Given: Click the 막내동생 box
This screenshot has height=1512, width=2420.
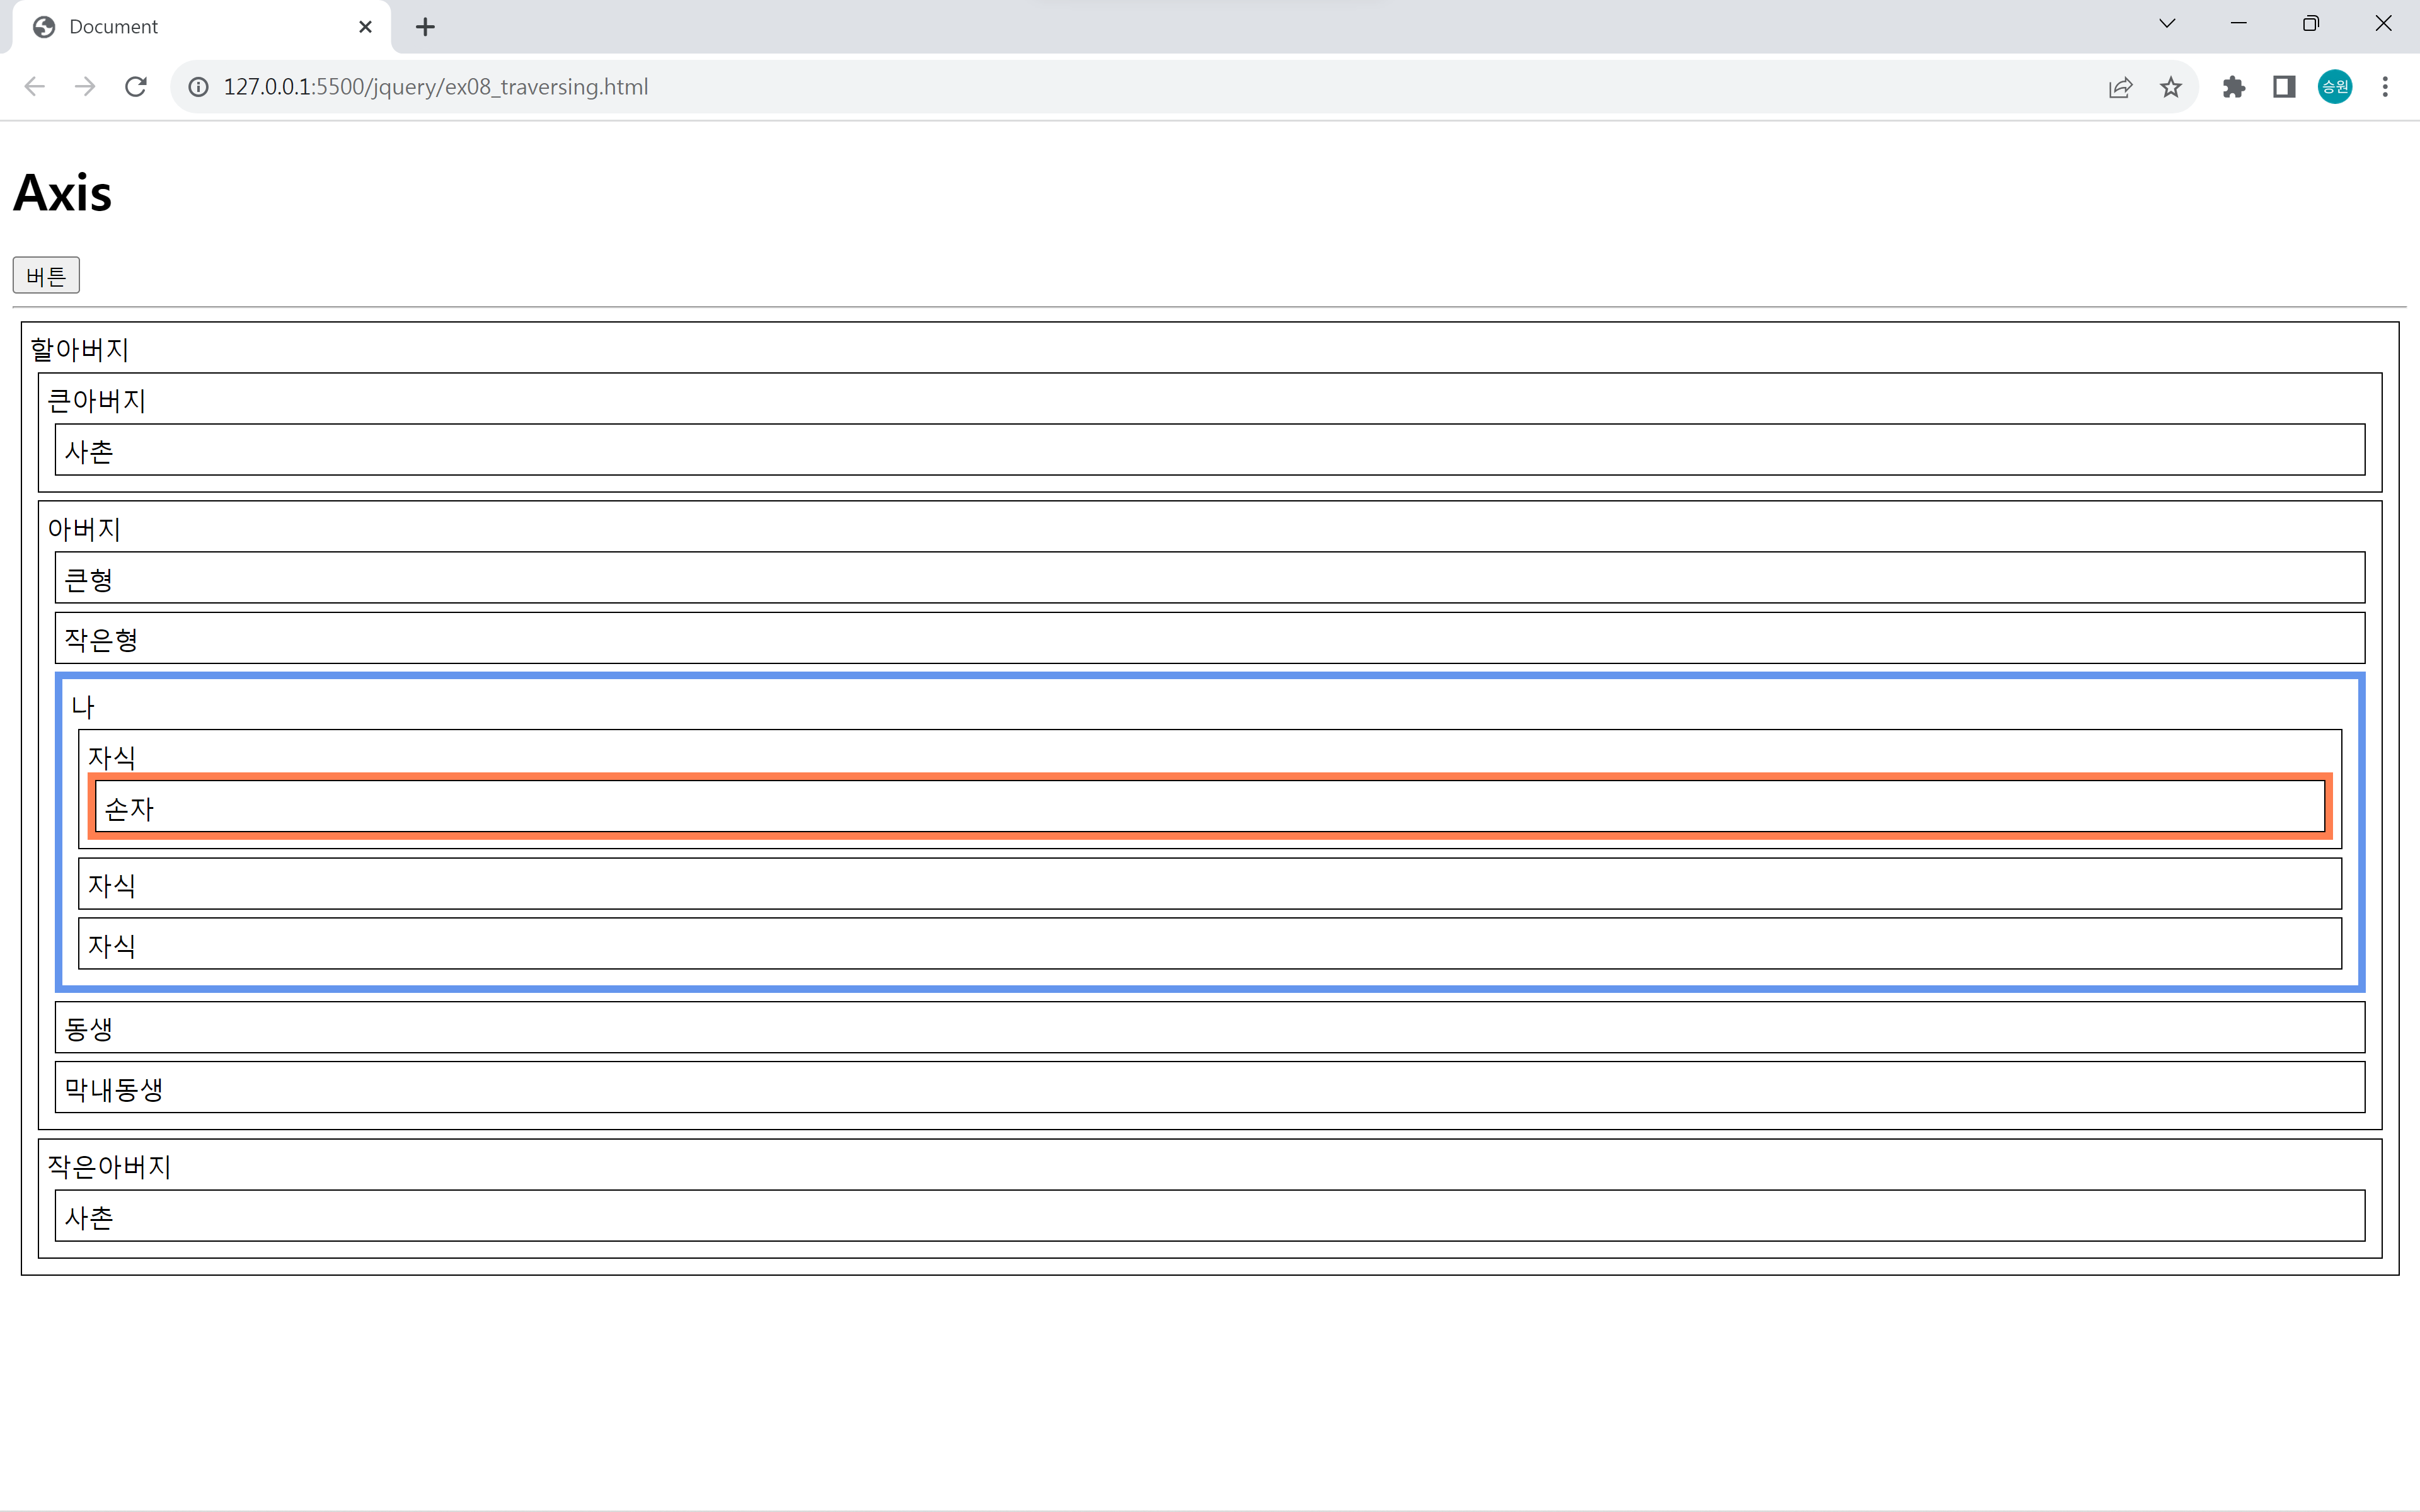Looking at the screenshot, I should point(1209,1088).
